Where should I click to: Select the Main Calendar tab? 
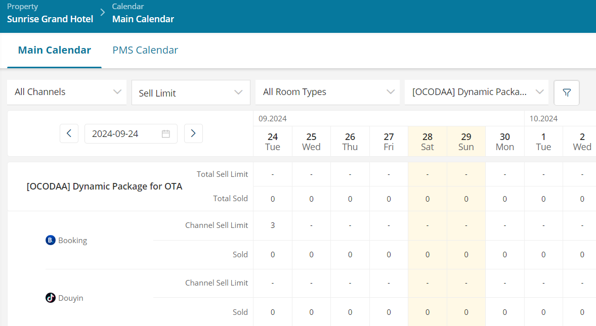click(54, 50)
